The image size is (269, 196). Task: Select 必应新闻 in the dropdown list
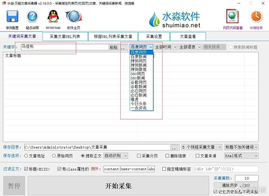click(x=141, y=95)
